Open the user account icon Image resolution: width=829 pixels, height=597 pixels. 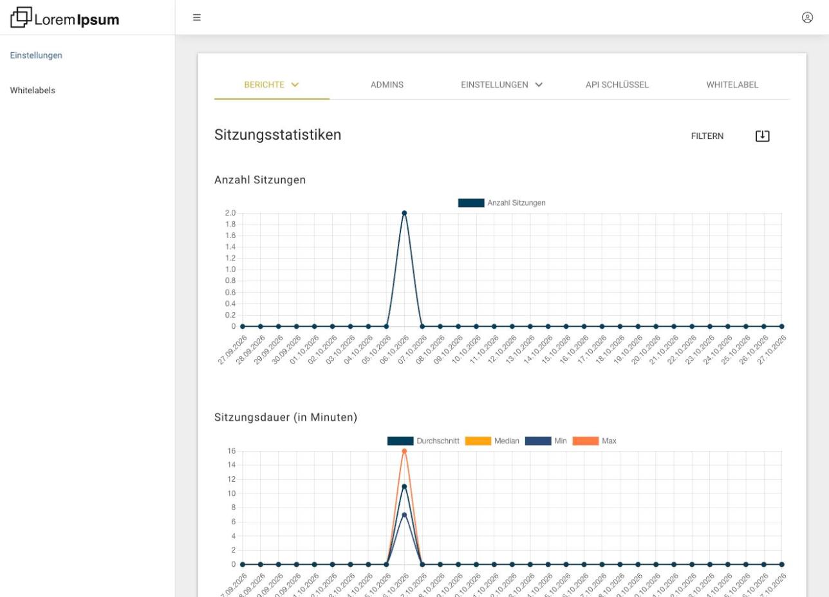point(807,17)
